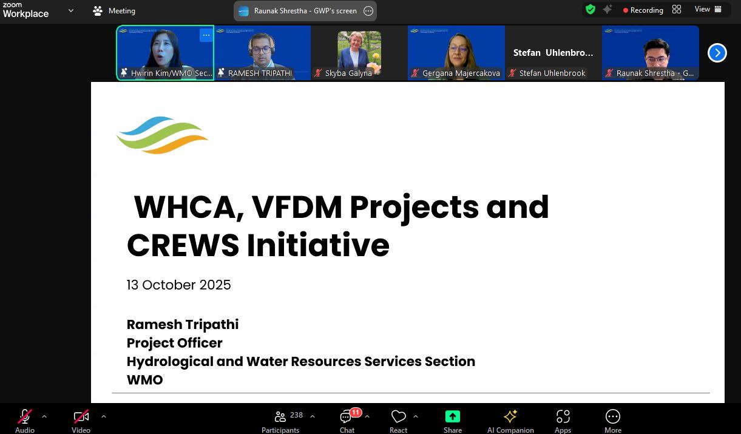Screen dimensions: 741x434
Task: Expand the participants options caret
Action: 313,416
